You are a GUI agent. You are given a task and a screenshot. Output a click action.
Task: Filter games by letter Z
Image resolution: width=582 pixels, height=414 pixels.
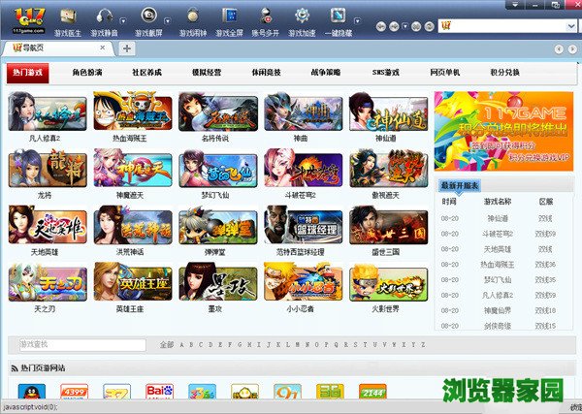click(423, 345)
